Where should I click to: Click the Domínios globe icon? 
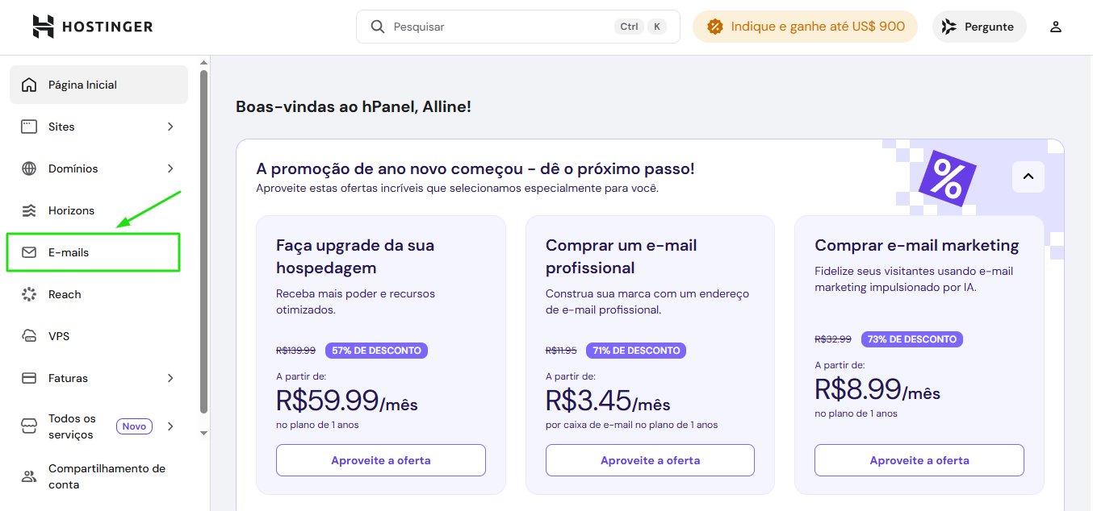point(29,168)
